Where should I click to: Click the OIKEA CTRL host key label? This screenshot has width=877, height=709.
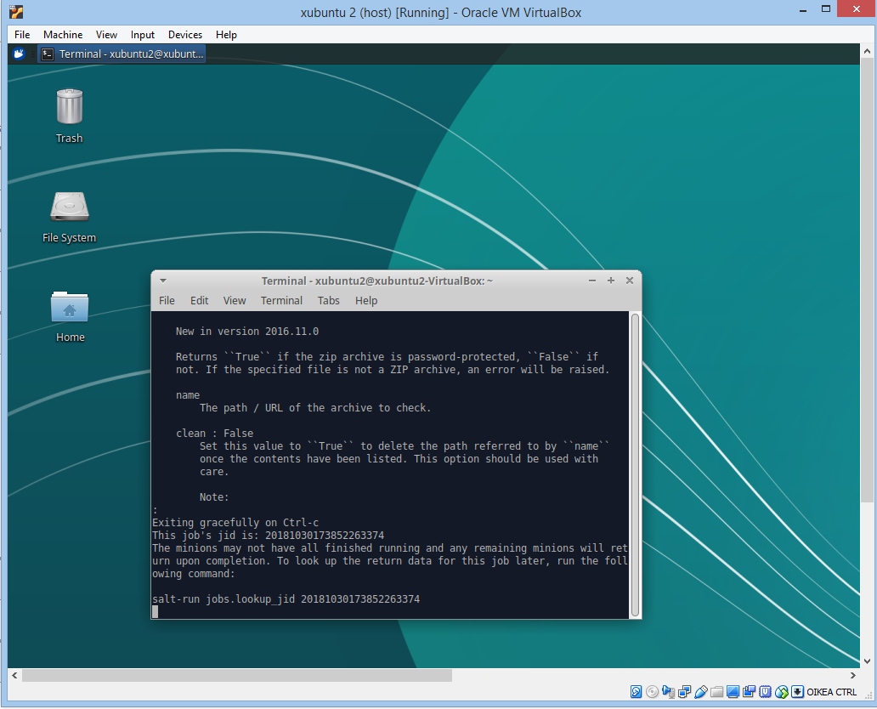point(832,692)
